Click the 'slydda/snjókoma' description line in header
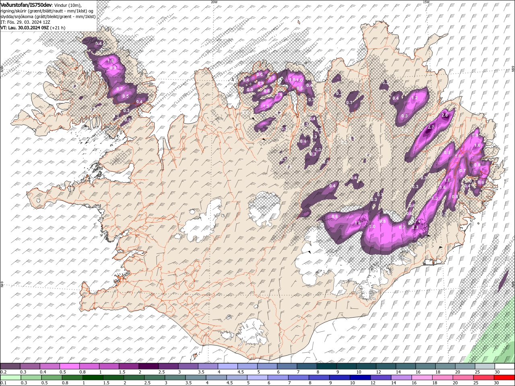 48,16
